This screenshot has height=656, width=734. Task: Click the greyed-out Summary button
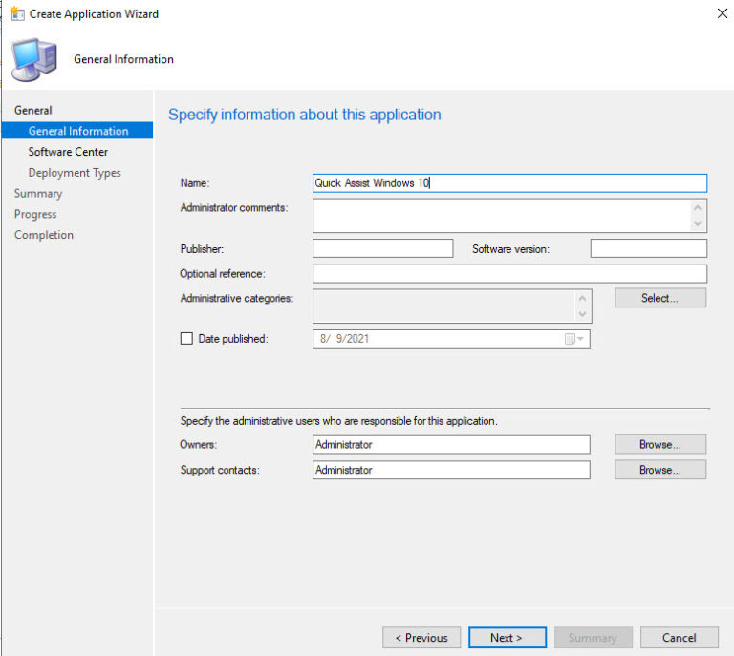[594, 637]
